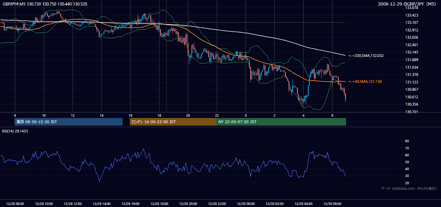
Task: Click the '<-<40,SMA,131.138' moving average label
Action: coord(365,81)
